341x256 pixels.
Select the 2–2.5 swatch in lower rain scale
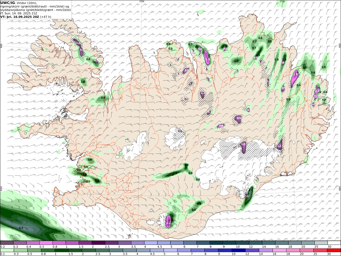click(x=89, y=250)
